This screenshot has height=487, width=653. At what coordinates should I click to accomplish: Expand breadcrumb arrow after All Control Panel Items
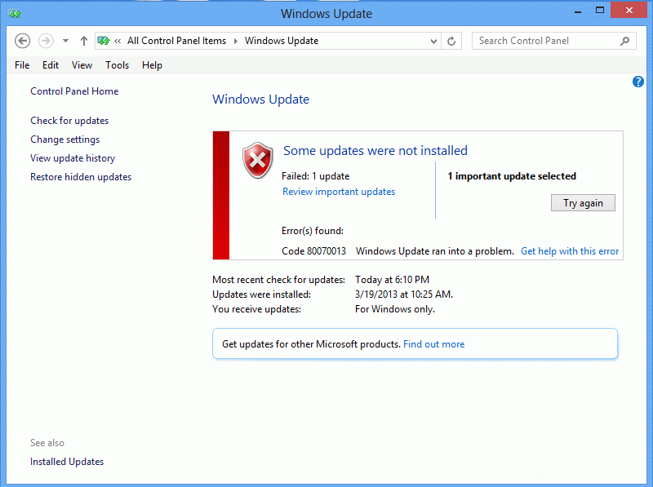[x=236, y=41]
